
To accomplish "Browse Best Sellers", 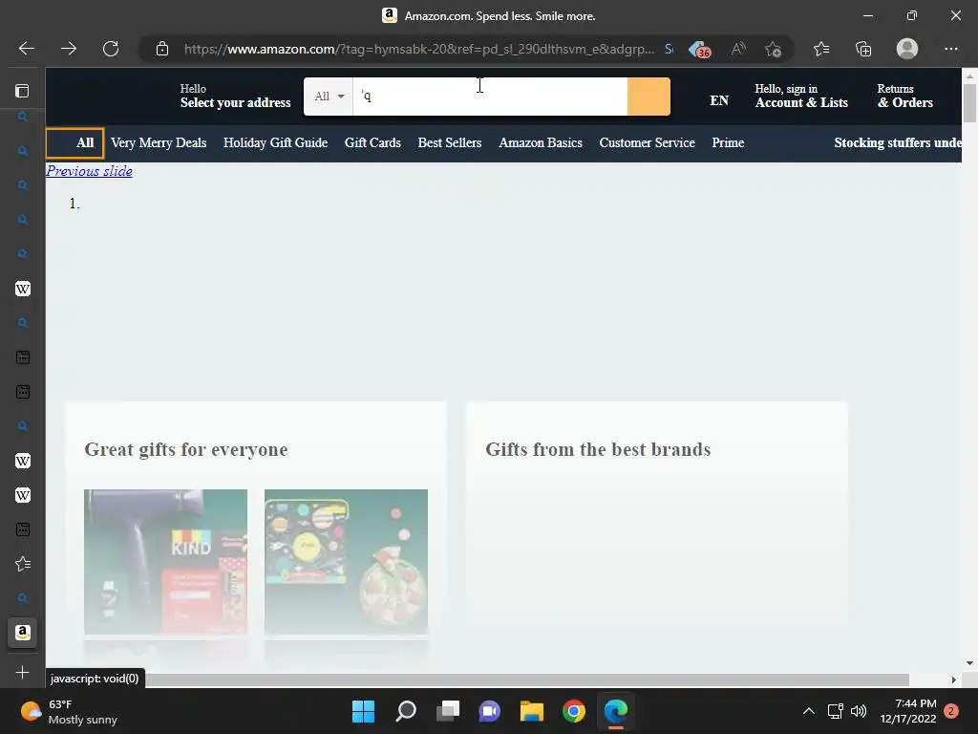I will click(x=450, y=143).
